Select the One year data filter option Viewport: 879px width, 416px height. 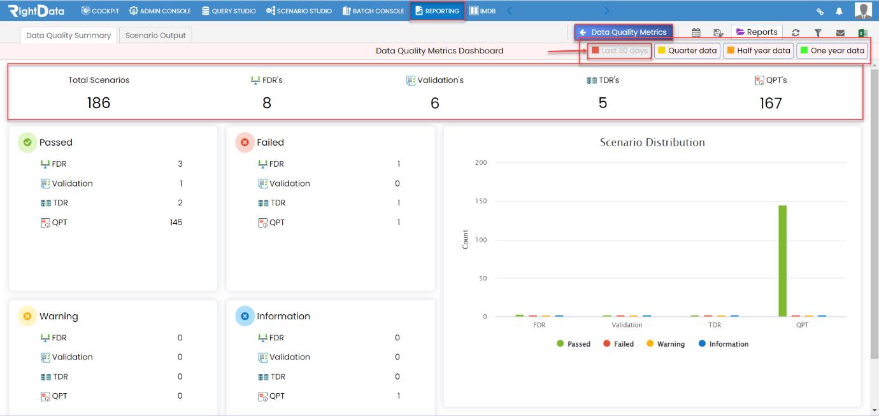pos(833,50)
